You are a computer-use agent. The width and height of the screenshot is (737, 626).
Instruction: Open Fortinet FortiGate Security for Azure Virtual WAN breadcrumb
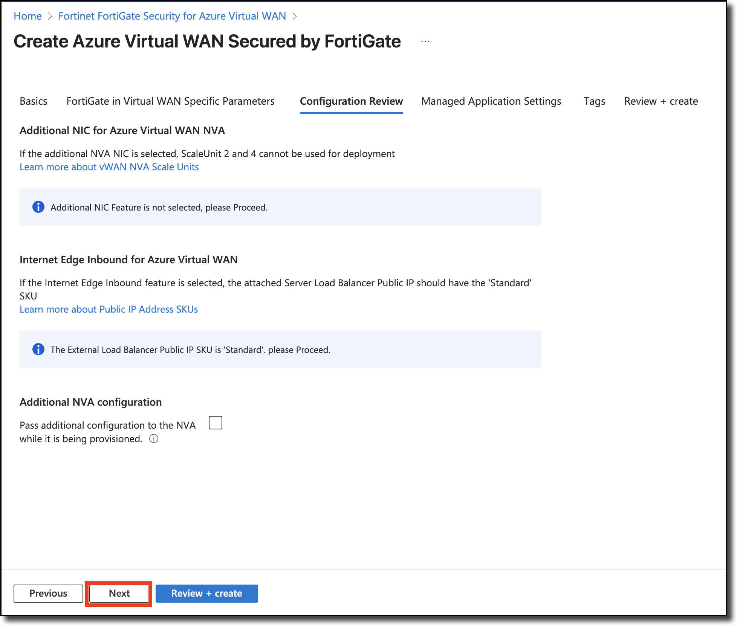(172, 16)
